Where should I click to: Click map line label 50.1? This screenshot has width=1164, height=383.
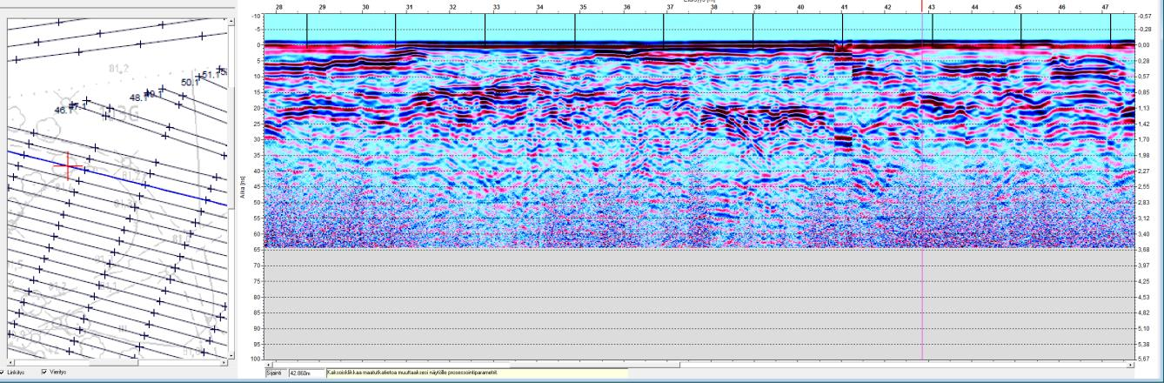point(191,82)
